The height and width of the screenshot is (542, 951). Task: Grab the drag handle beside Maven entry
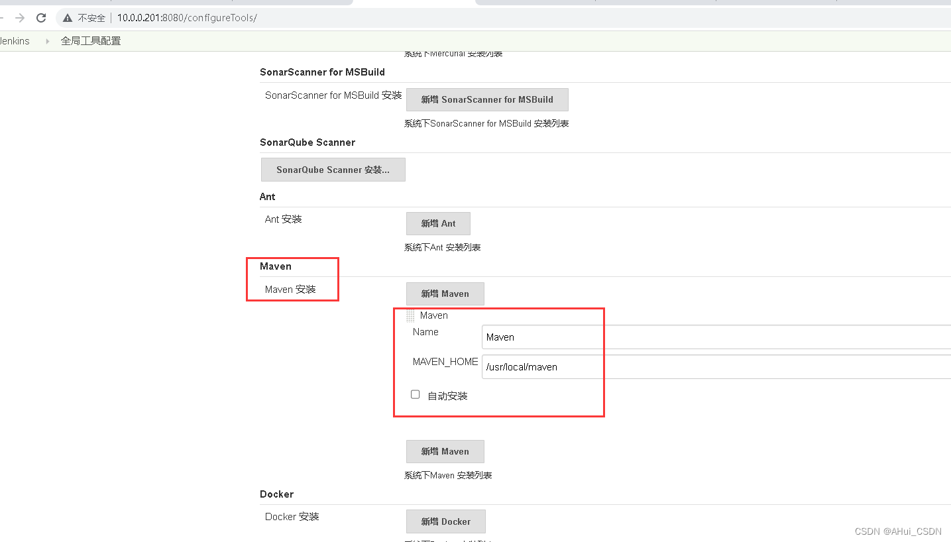pyautogui.click(x=410, y=316)
